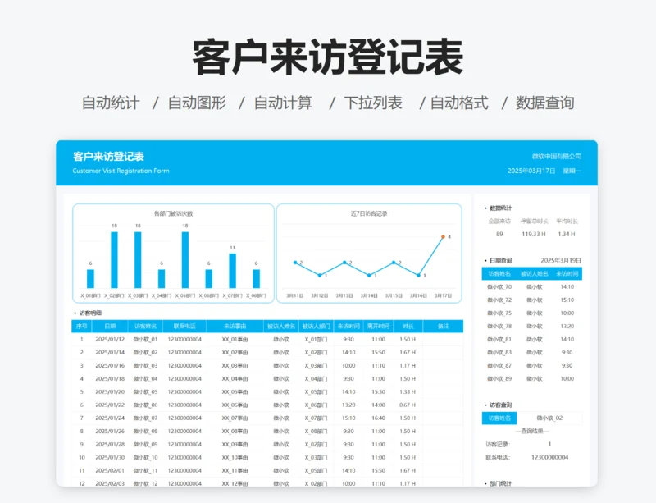Screen dimensions: 656x503
Task: Click the Customer Visit Registration Form subtitle
Action: (121, 171)
